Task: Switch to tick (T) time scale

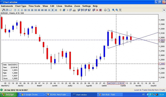Action: point(15,10)
